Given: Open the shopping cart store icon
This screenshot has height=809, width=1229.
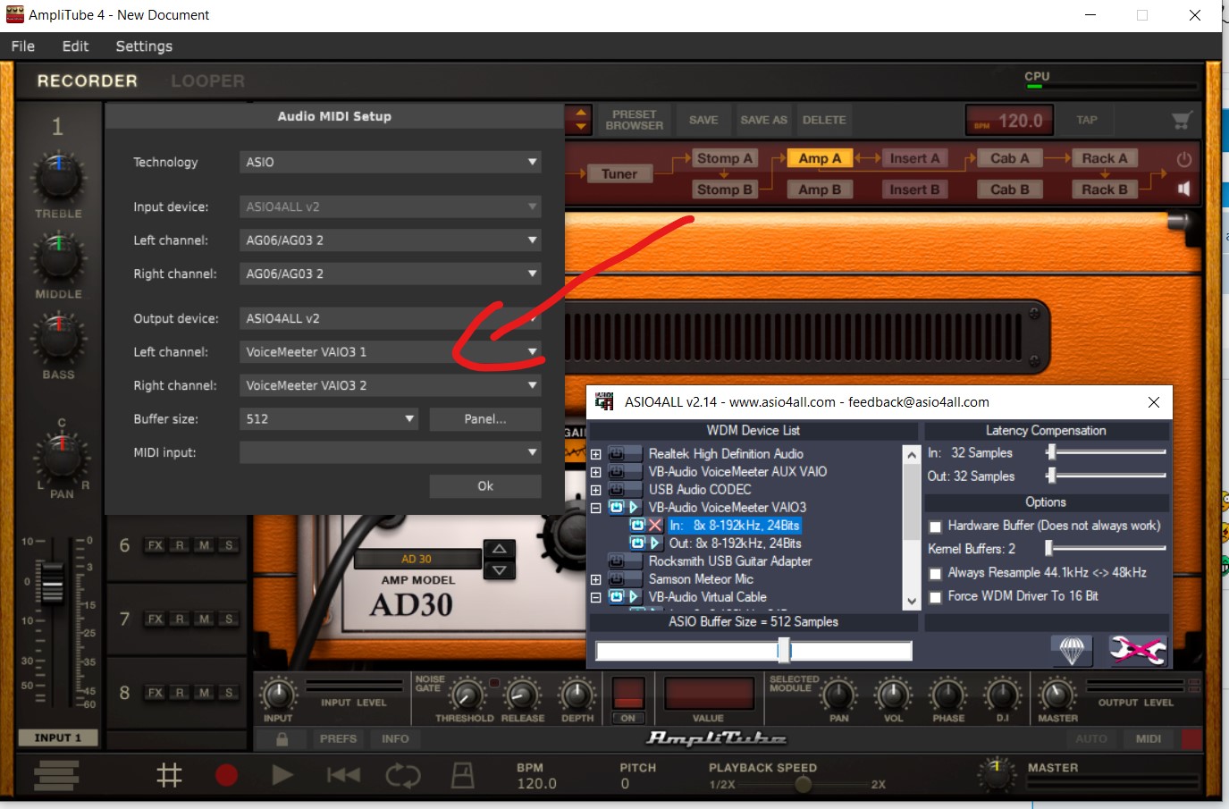Looking at the screenshot, I should [x=1182, y=120].
